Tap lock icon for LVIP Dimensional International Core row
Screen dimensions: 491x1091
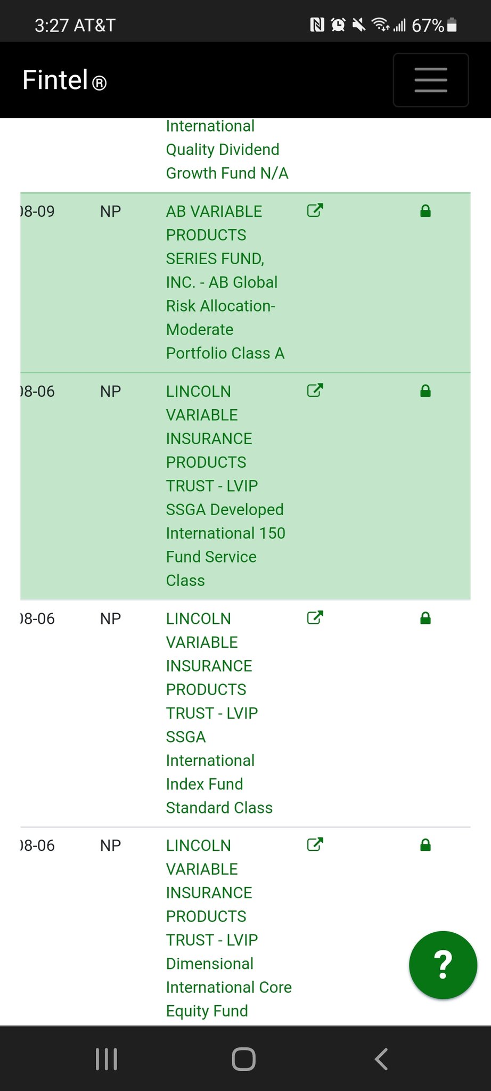425,845
